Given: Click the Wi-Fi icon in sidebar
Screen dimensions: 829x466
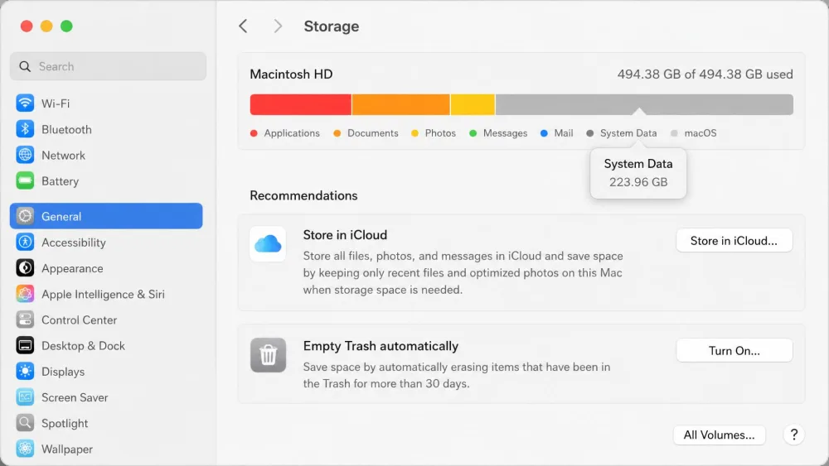Looking at the screenshot, I should tap(25, 103).
